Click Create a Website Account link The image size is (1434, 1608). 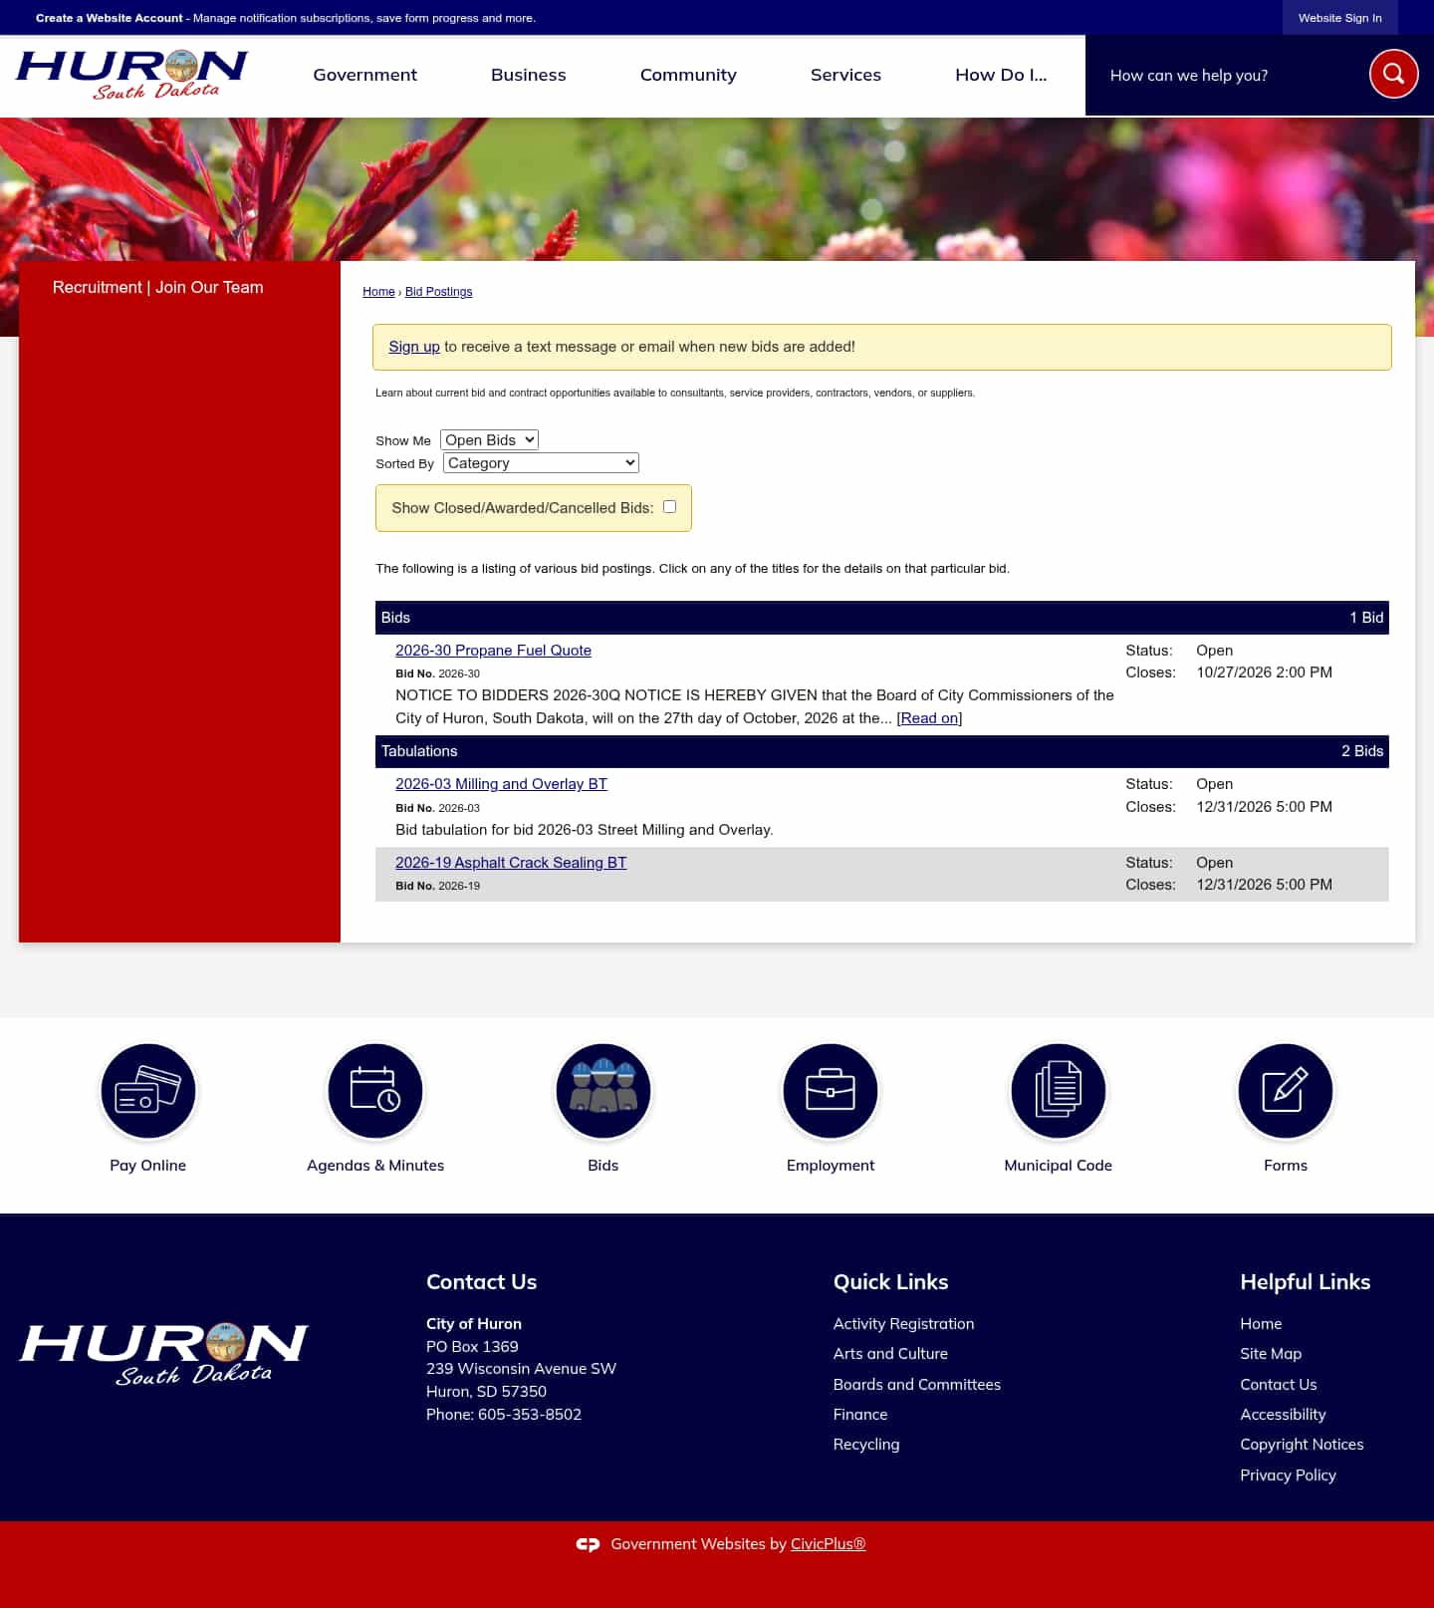tap(110, 18)
